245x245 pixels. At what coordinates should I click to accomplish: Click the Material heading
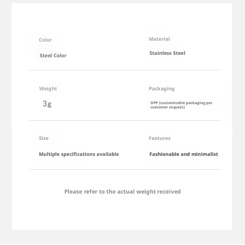159,39
